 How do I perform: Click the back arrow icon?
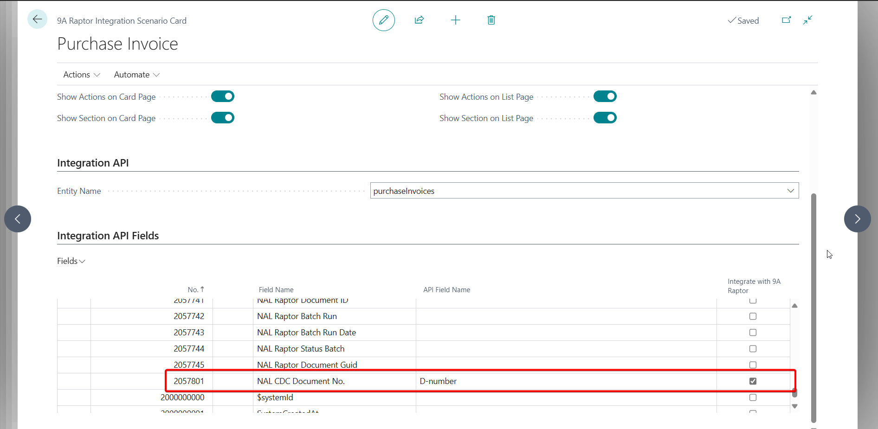click(37, 19)
